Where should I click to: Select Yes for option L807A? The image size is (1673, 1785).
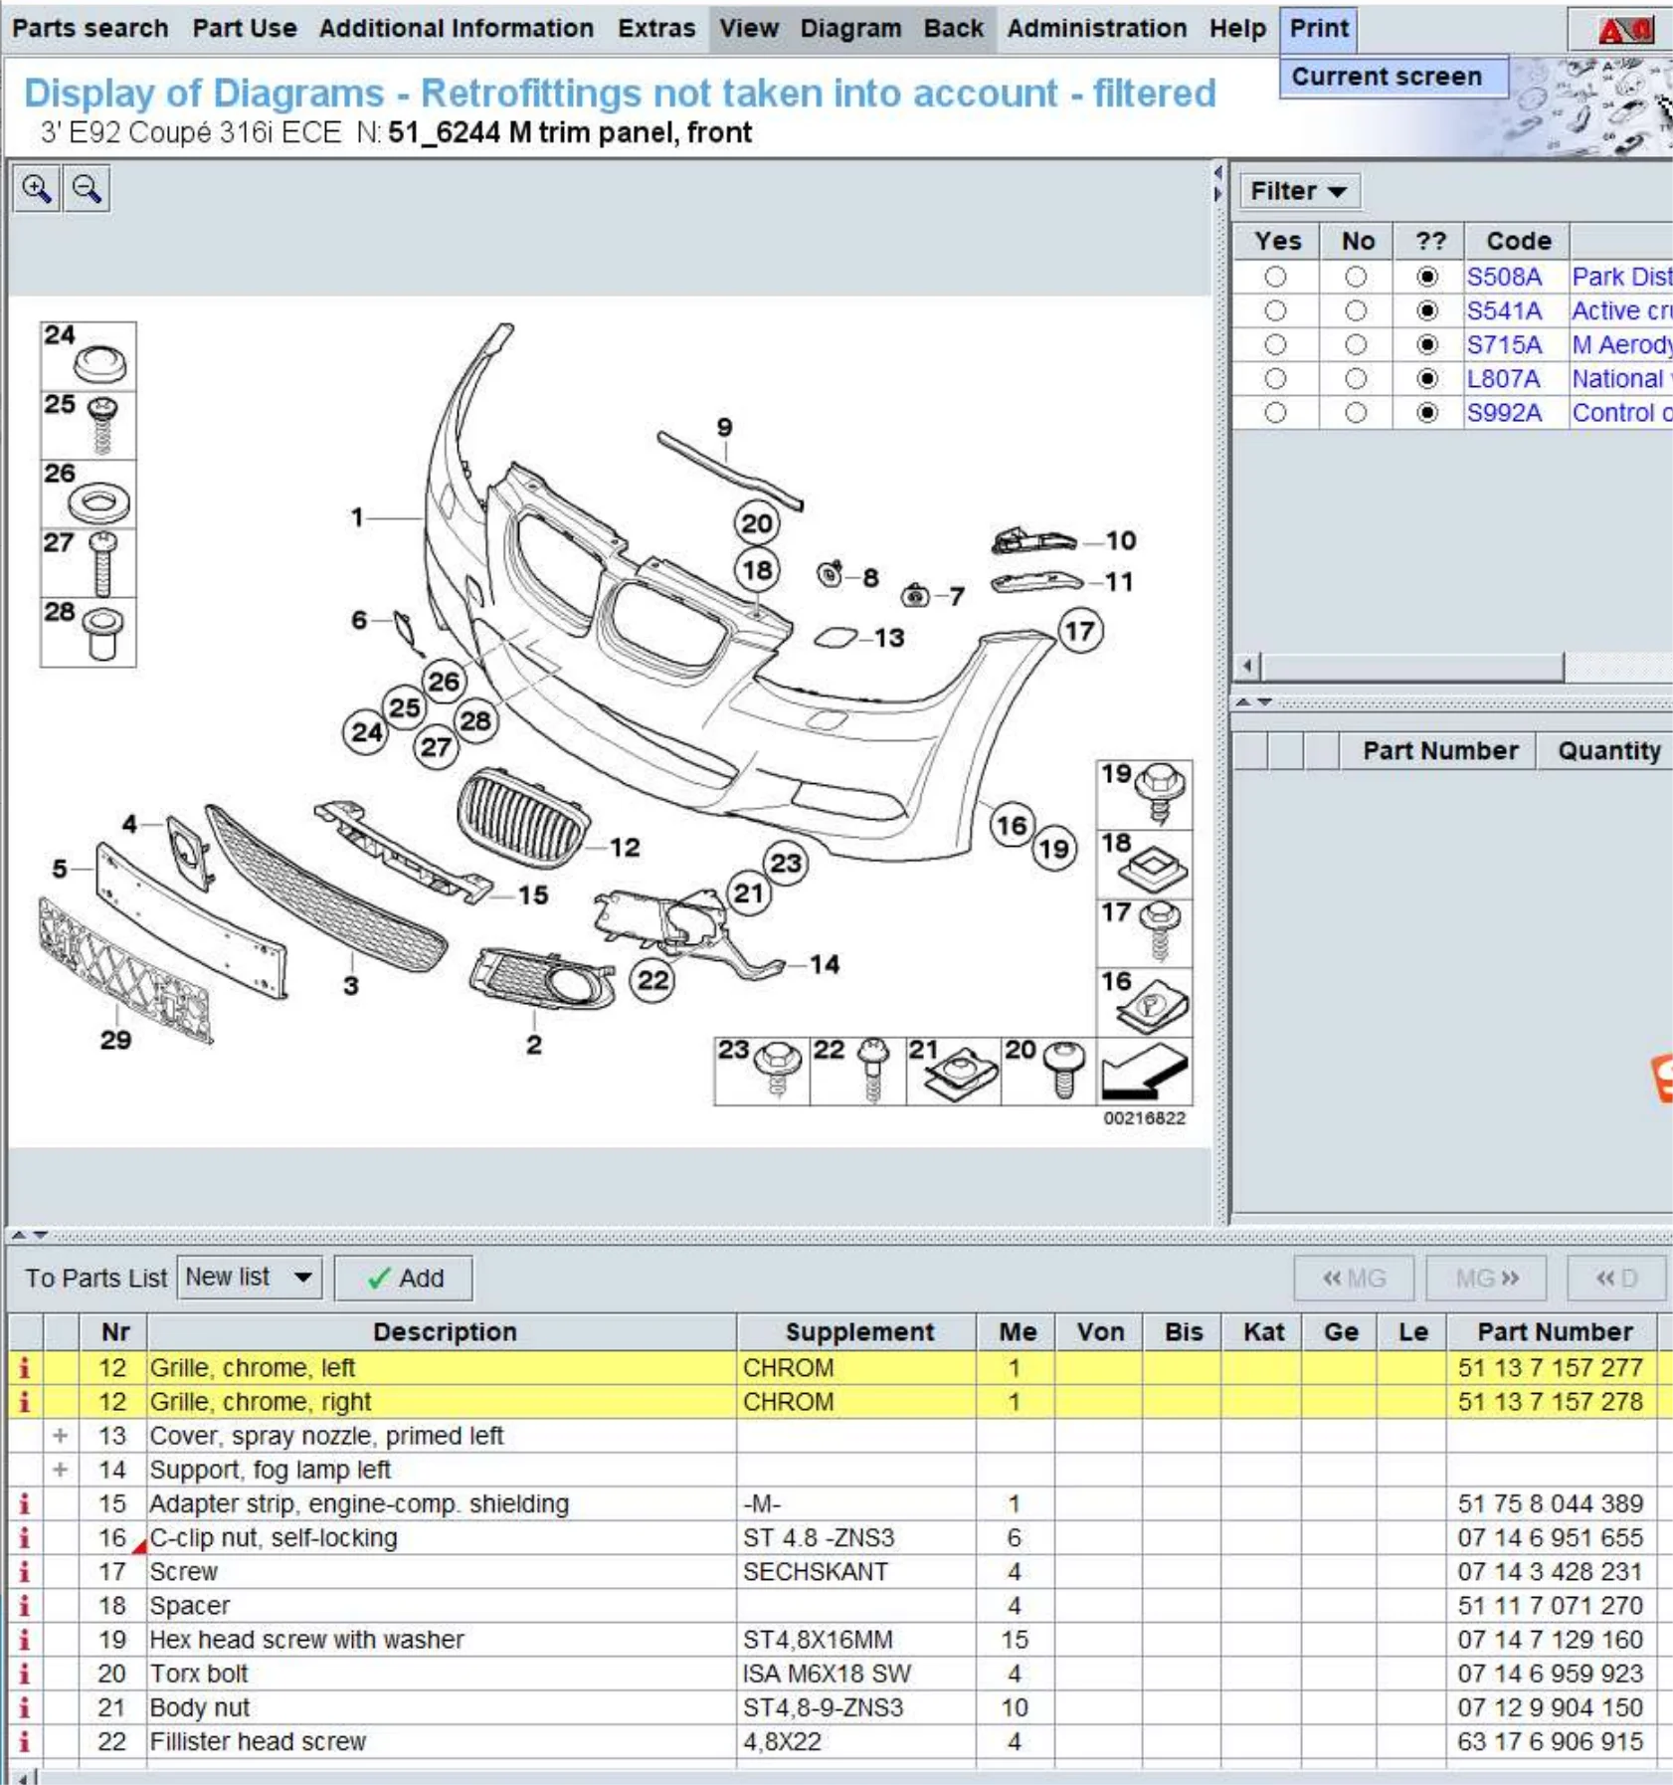pos(1275,378)
